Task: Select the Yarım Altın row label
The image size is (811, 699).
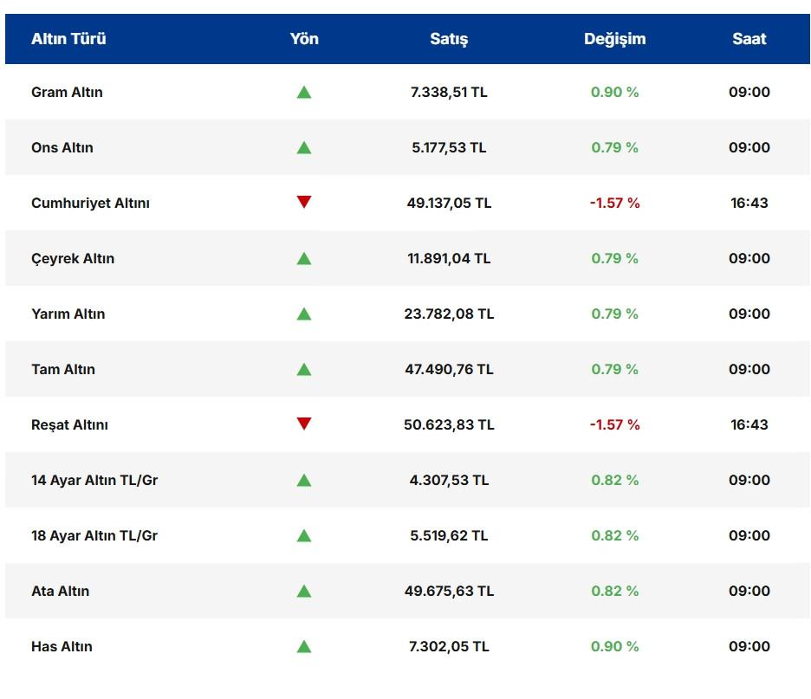Action: (68, 314)
